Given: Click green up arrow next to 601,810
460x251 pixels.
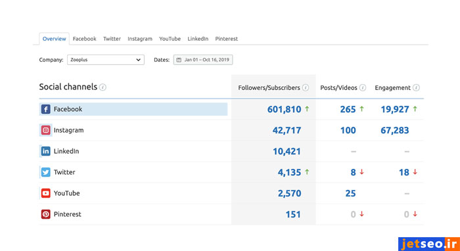Looking at the screenshot, I should [x=307, y=109].
